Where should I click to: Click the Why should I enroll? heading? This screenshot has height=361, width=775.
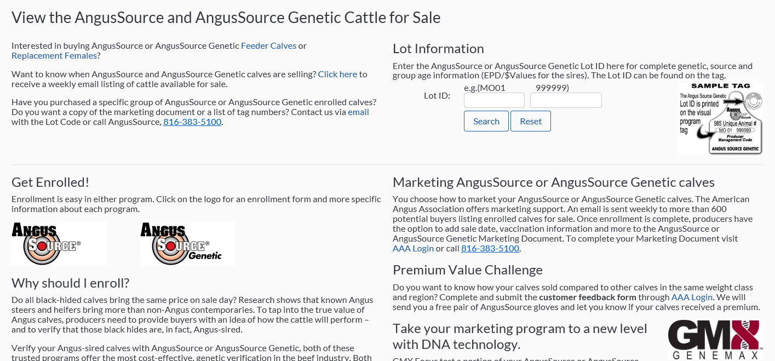70,283
